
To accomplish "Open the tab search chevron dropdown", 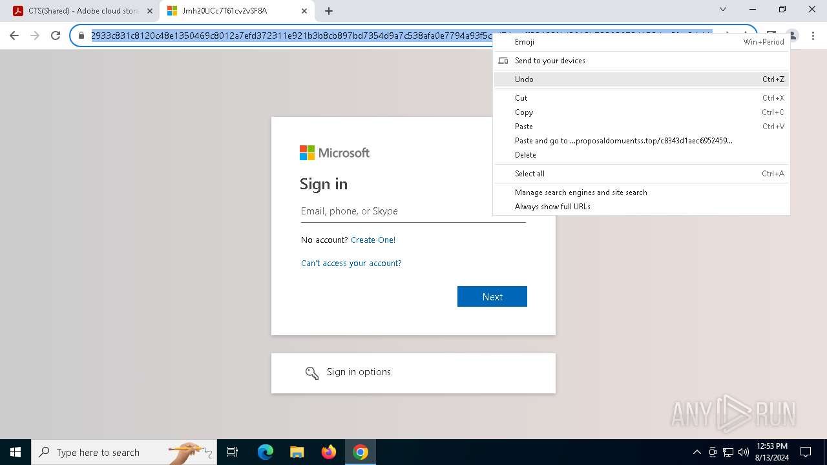I will (723, 9).
